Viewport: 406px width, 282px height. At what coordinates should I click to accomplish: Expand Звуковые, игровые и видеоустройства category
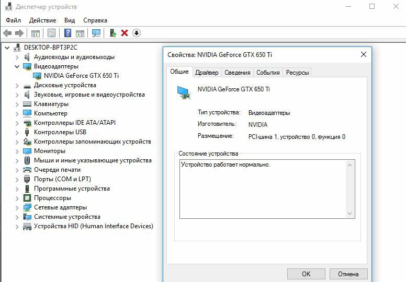coord(17,95)
